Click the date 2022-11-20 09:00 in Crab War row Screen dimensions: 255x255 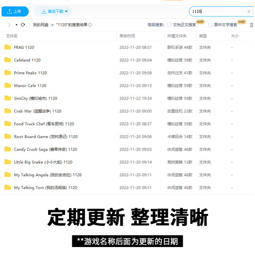(136, 111)
